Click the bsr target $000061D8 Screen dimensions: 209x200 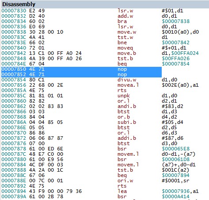pyautogui.click(x=175, y=159)
